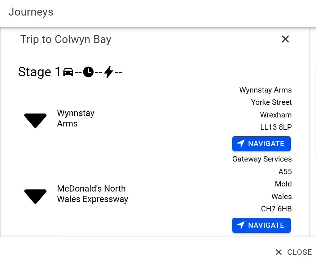Click the CH7 6HB postcode text
Viewport: 316px width, 262px height.
(x=276, y=209)
